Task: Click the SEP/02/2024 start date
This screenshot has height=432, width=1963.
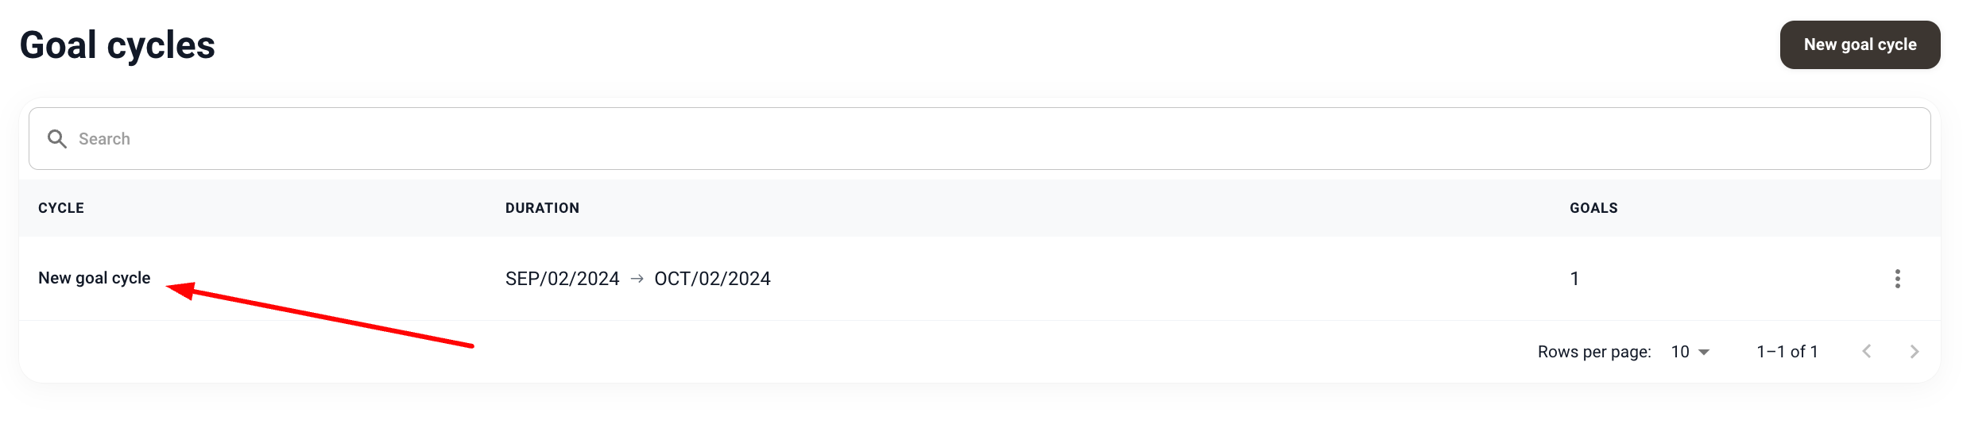Action: (562, 279)
